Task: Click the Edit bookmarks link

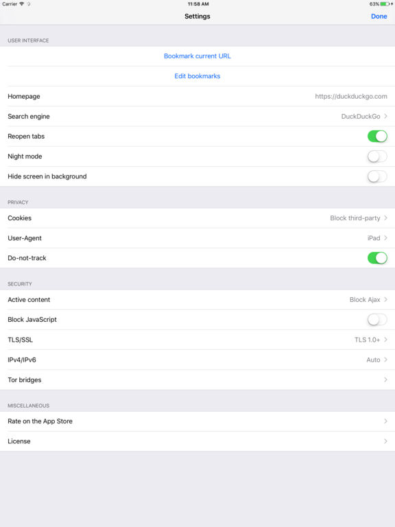Action: coord(197,76)
